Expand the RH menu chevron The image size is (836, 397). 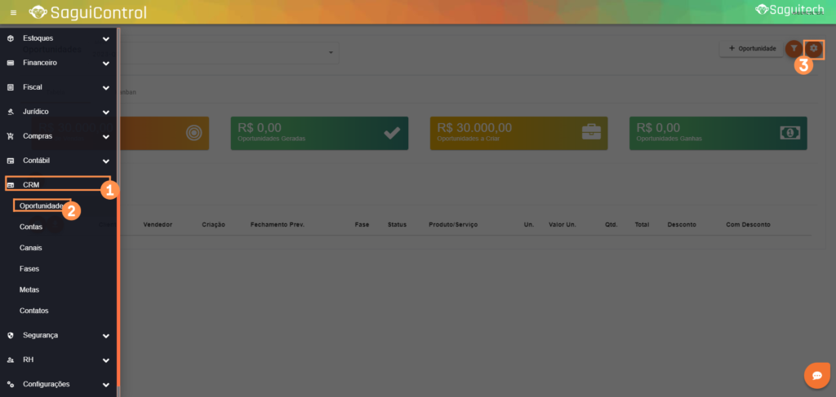pyautogui.click(x=105, y=360)
